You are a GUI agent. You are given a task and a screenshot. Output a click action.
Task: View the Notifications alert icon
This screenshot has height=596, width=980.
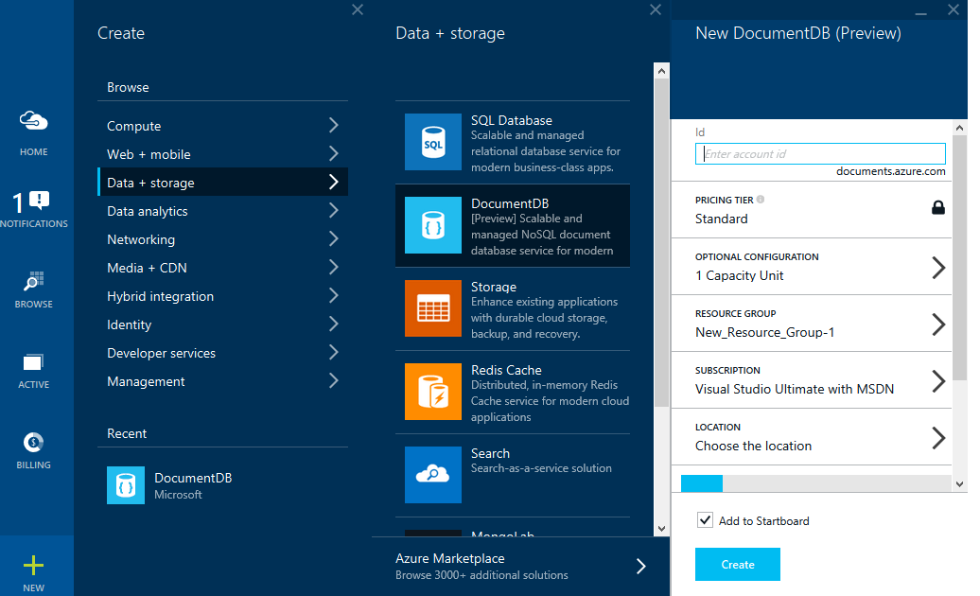[39, 201]
